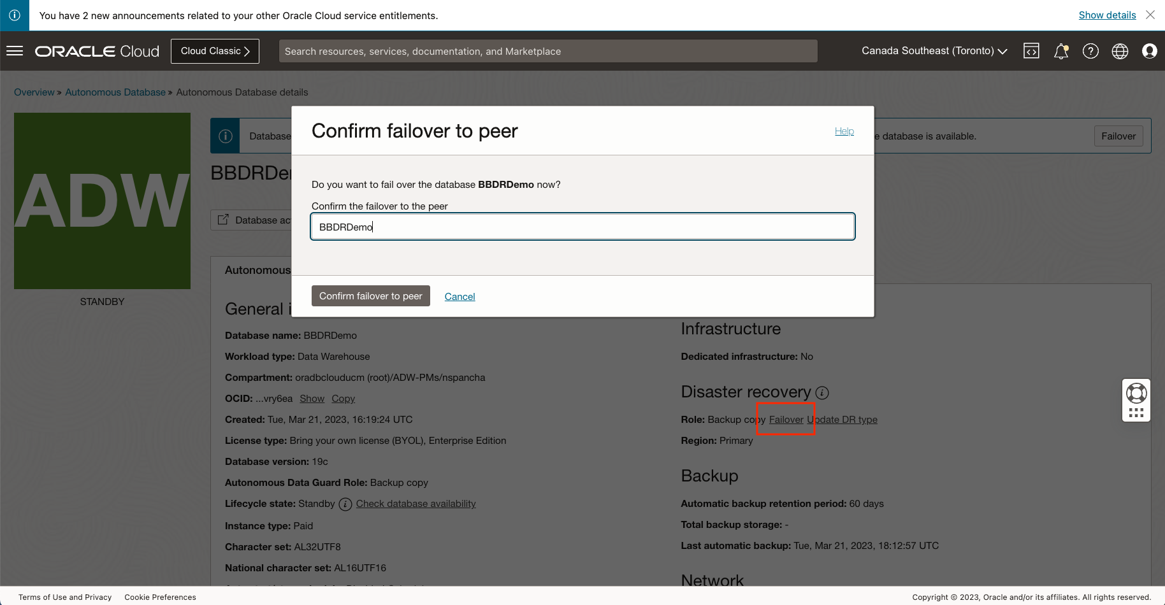This screenshot has height=605, width=1165.
Task: Click the Database actions button
Action: (x=252, y=220)
